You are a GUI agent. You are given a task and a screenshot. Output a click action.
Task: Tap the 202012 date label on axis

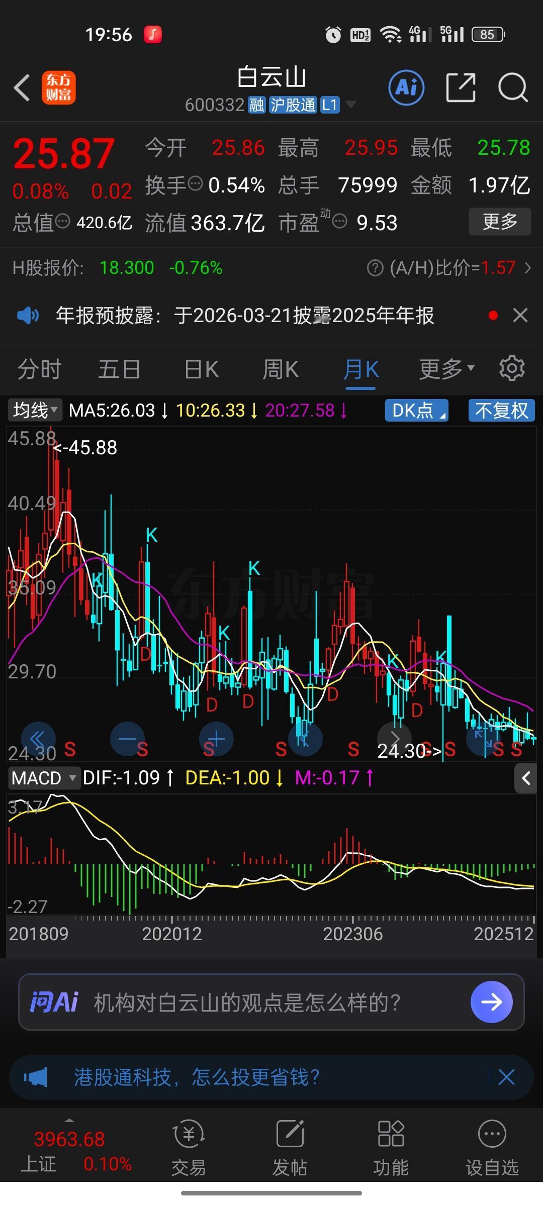(171, 934)
